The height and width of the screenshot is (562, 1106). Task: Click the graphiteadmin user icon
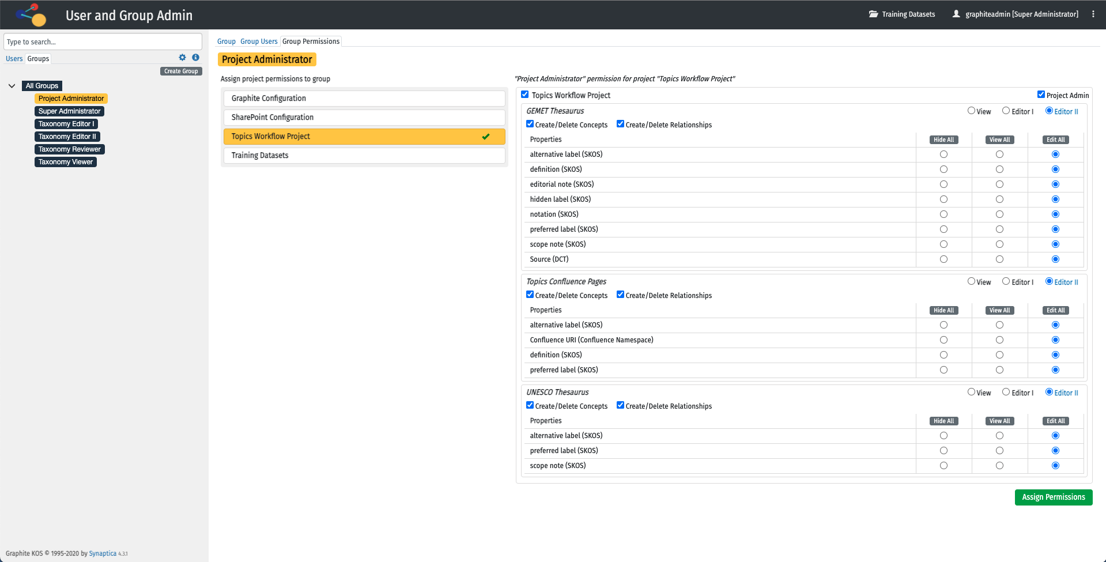tap(956, 14)
